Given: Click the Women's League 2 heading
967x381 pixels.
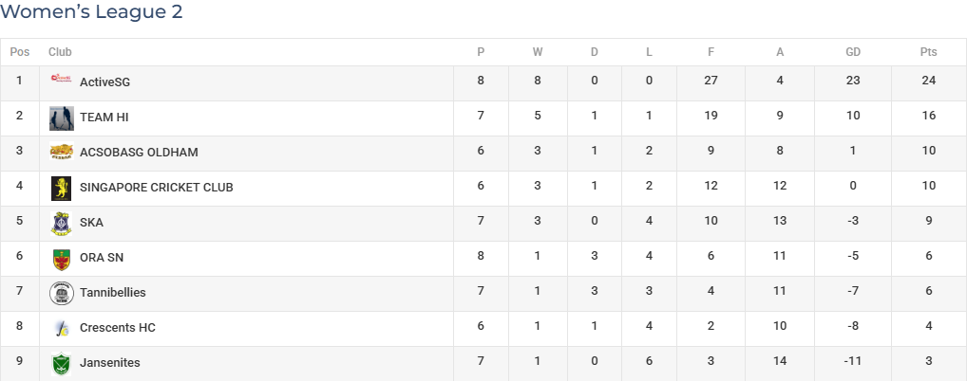Looking at the screenshot, I should coord(91,11).
